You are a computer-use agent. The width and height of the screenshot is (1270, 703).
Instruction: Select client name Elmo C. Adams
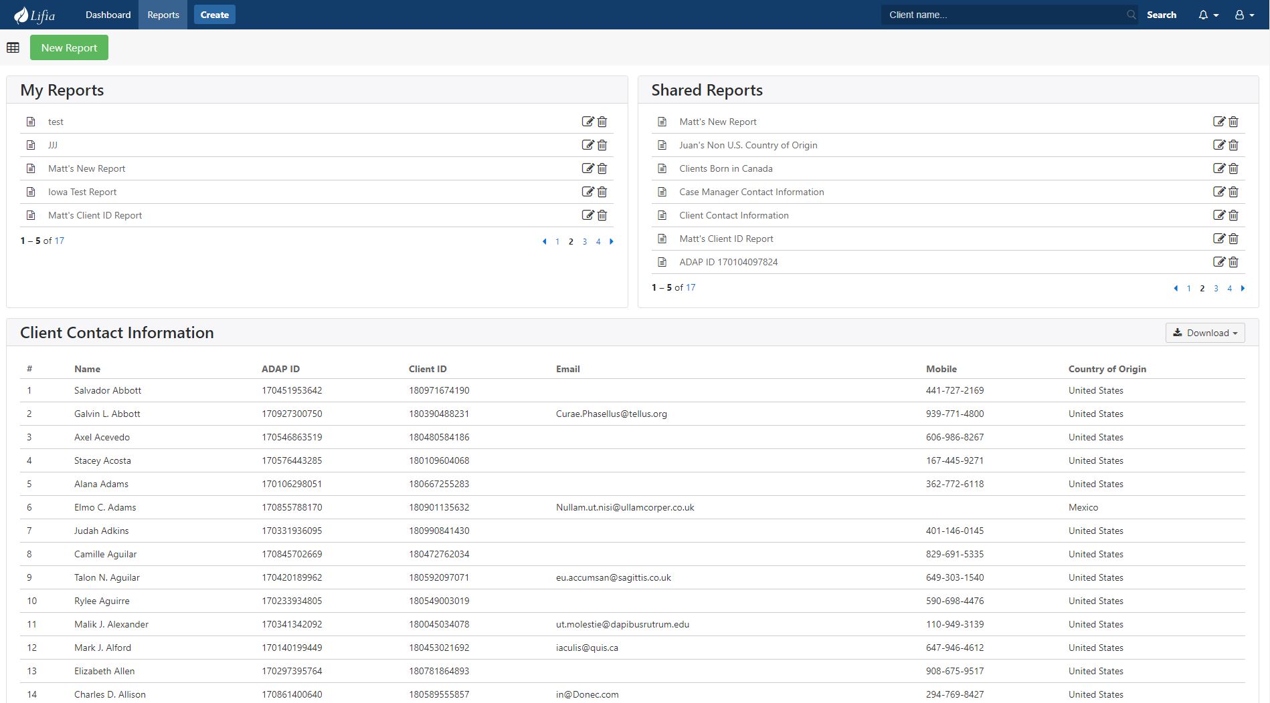[x=105, y=507]
